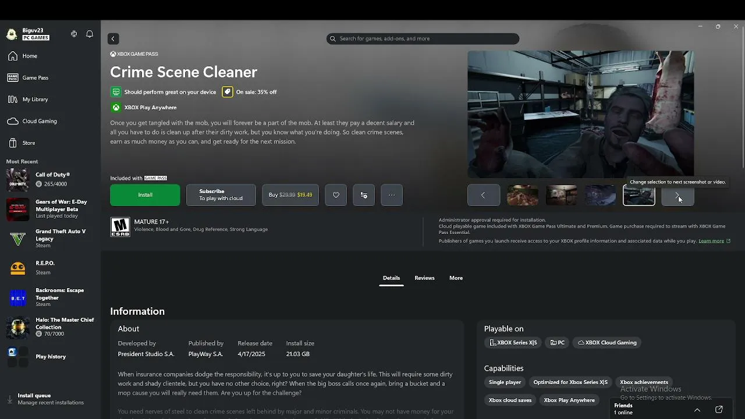The height and width of the screenshot is (419, 745).
Task: Click the PC playable-on chip
Action: pos(557,343)
